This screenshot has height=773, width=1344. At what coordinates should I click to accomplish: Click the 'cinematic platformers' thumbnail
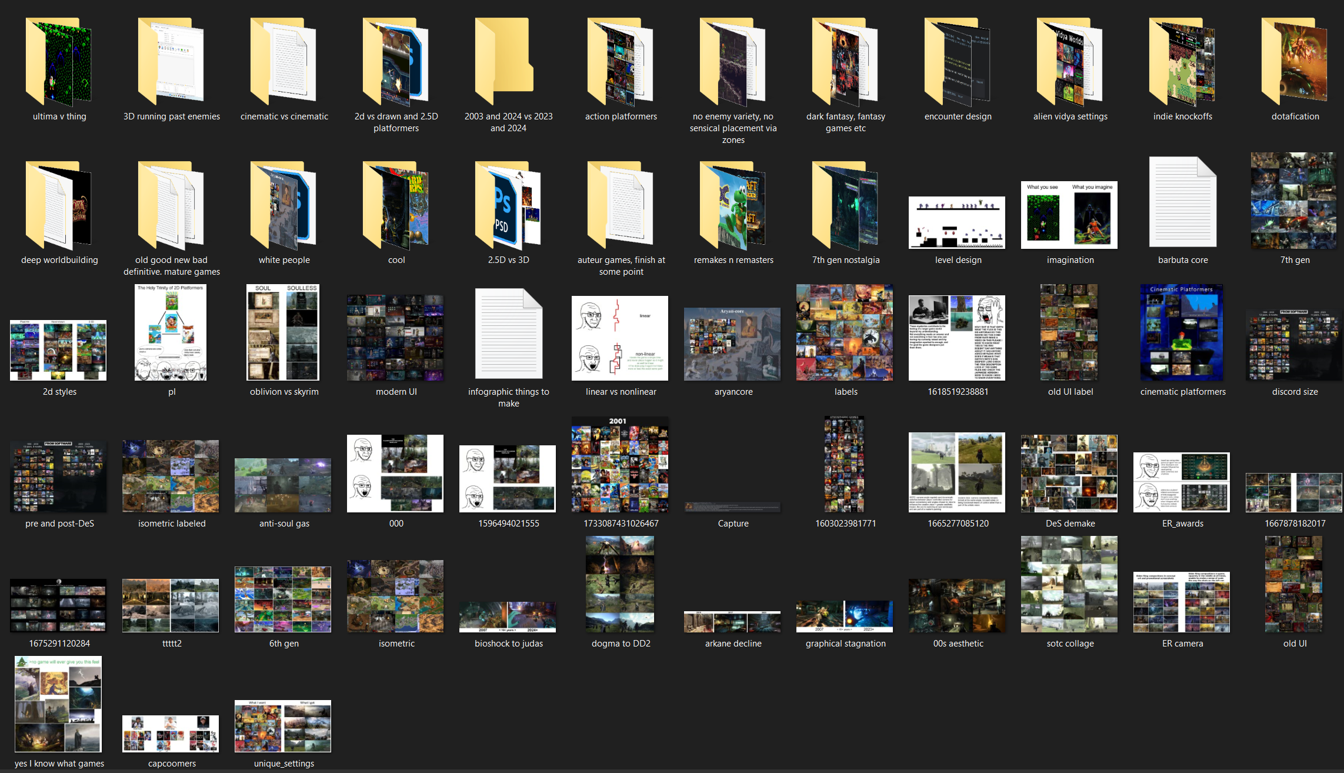click(1182, 332)
